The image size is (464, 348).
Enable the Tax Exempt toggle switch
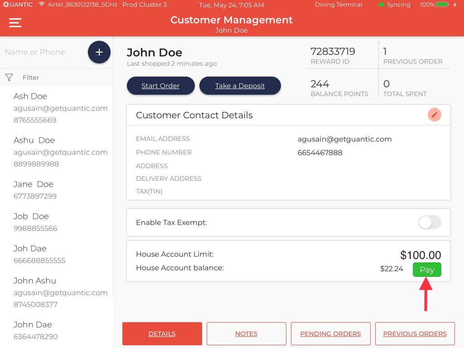coord(429,222)
